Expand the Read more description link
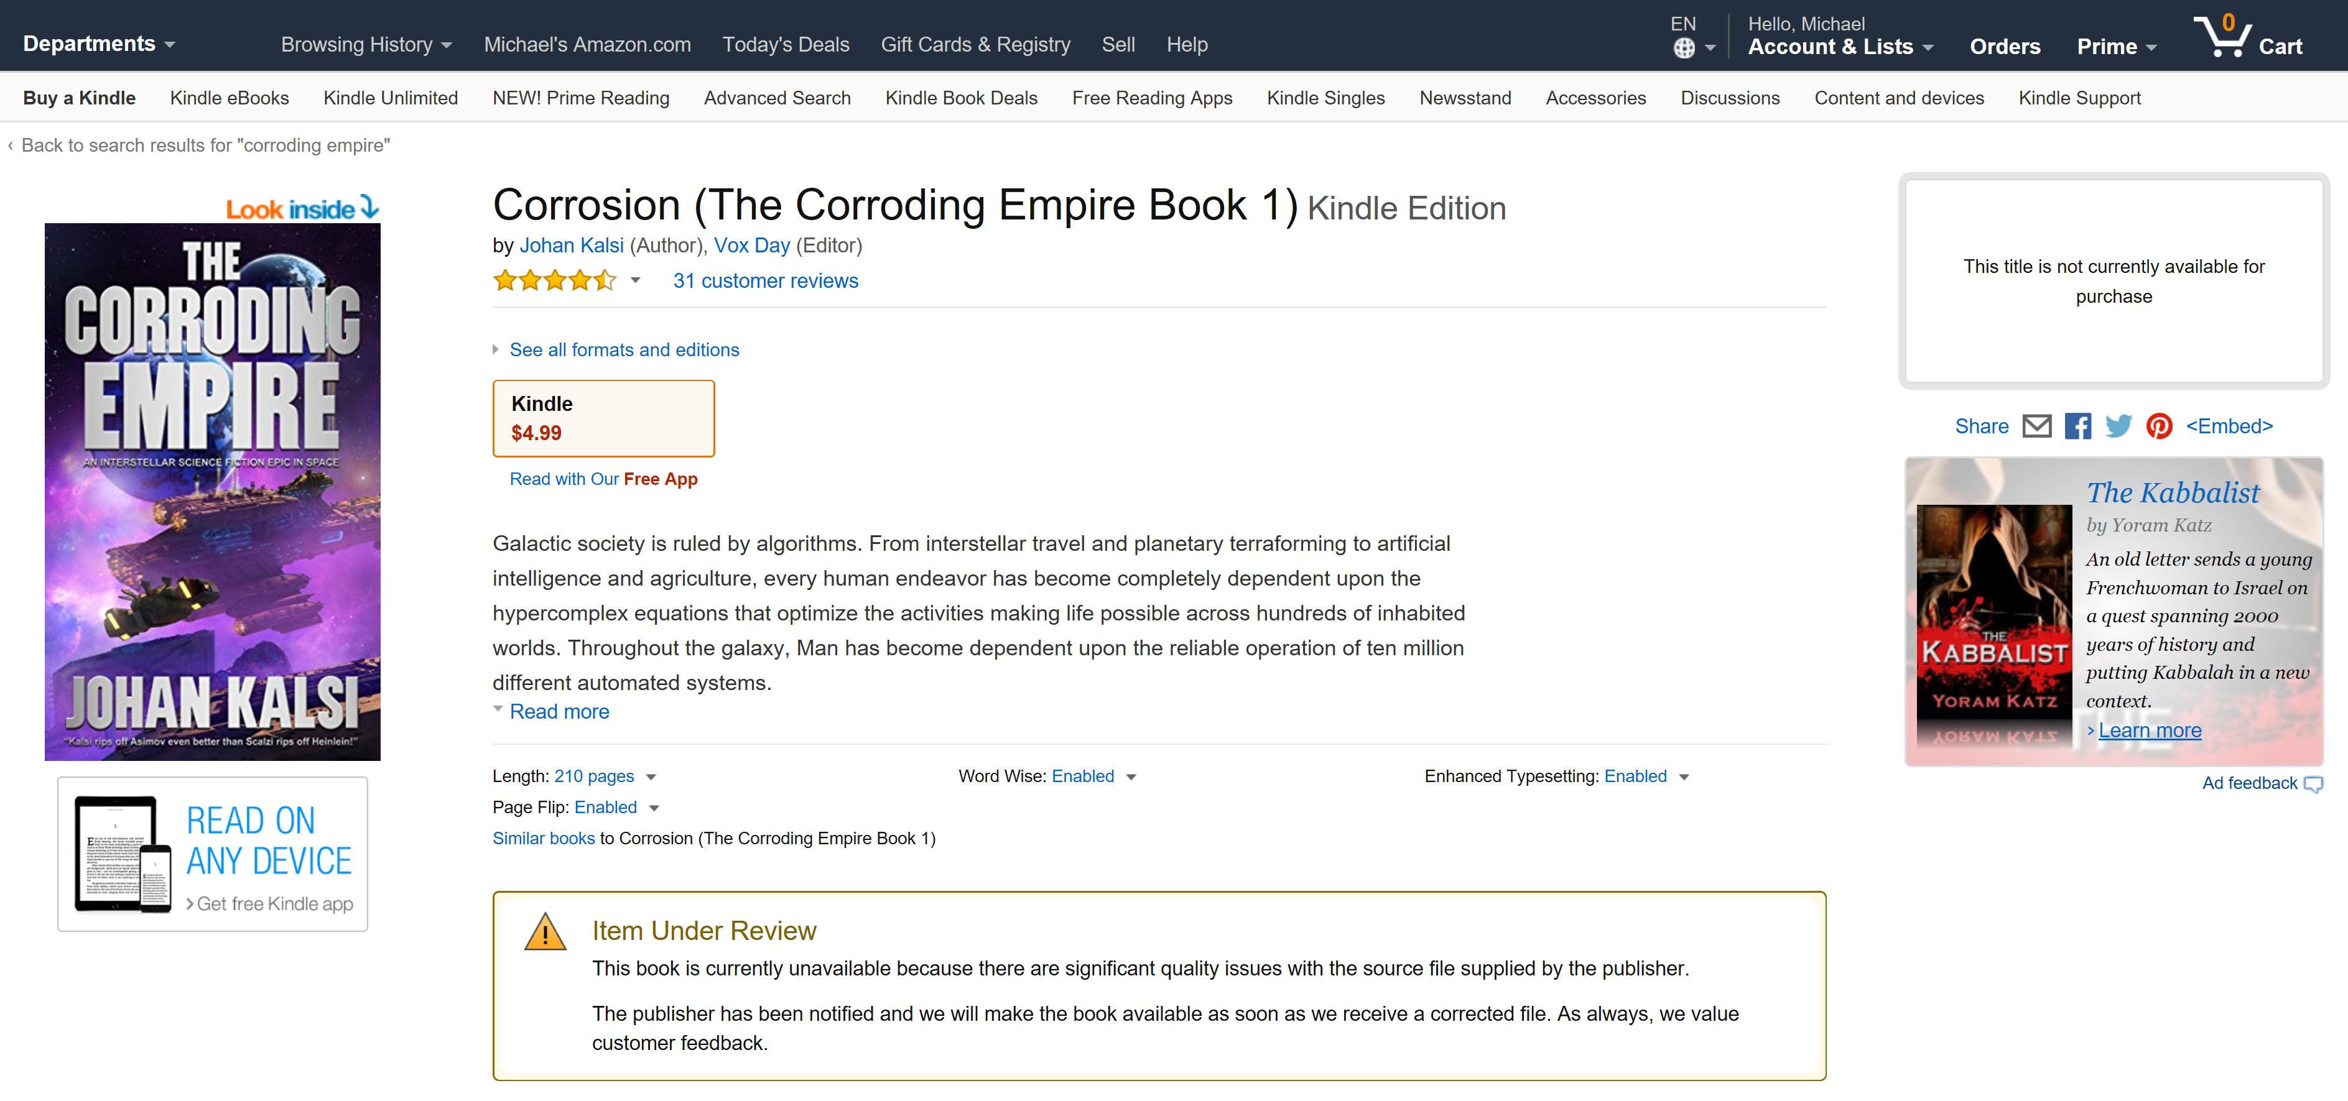The image size is (2348, 1101). [559, 711]
